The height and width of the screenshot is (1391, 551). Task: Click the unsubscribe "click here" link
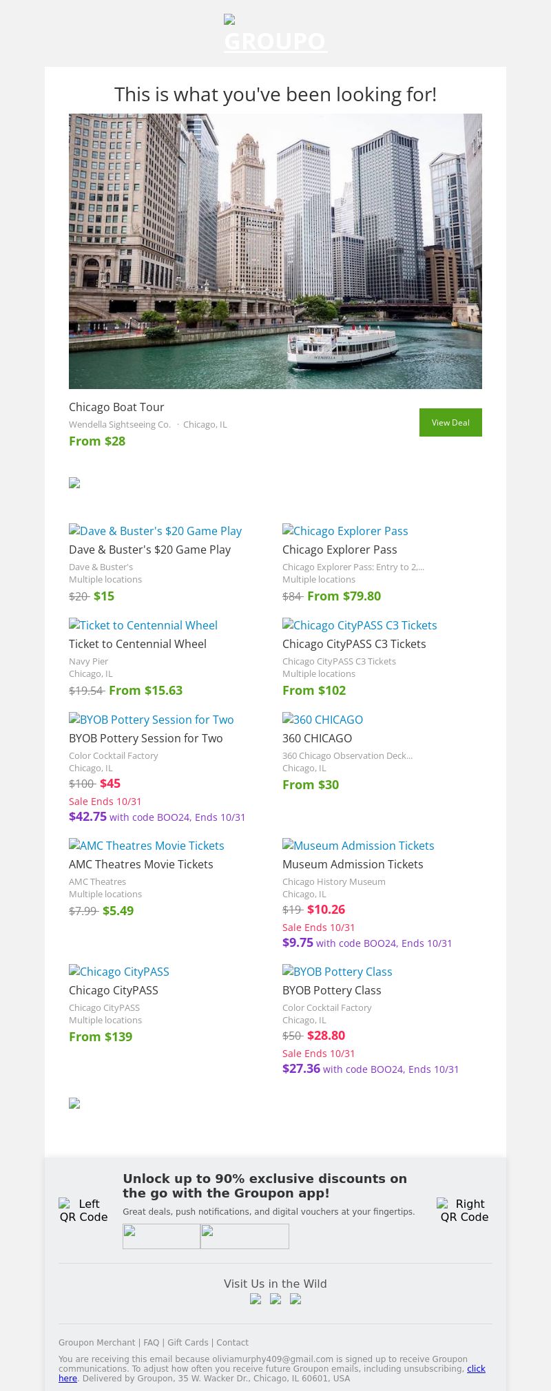pyautogui.click(x=476, y=1368)
